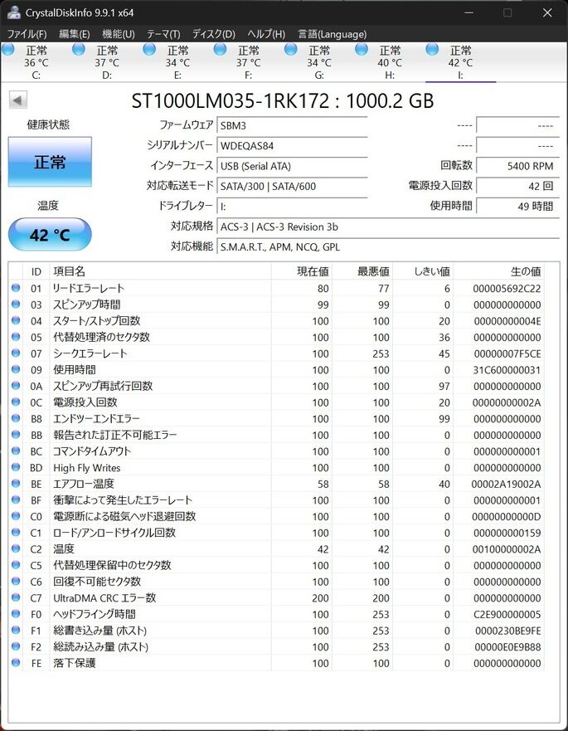Click status orb for スピンアップ時間 row
This screenshot has height=731, width=568.
tap(16, 304)
